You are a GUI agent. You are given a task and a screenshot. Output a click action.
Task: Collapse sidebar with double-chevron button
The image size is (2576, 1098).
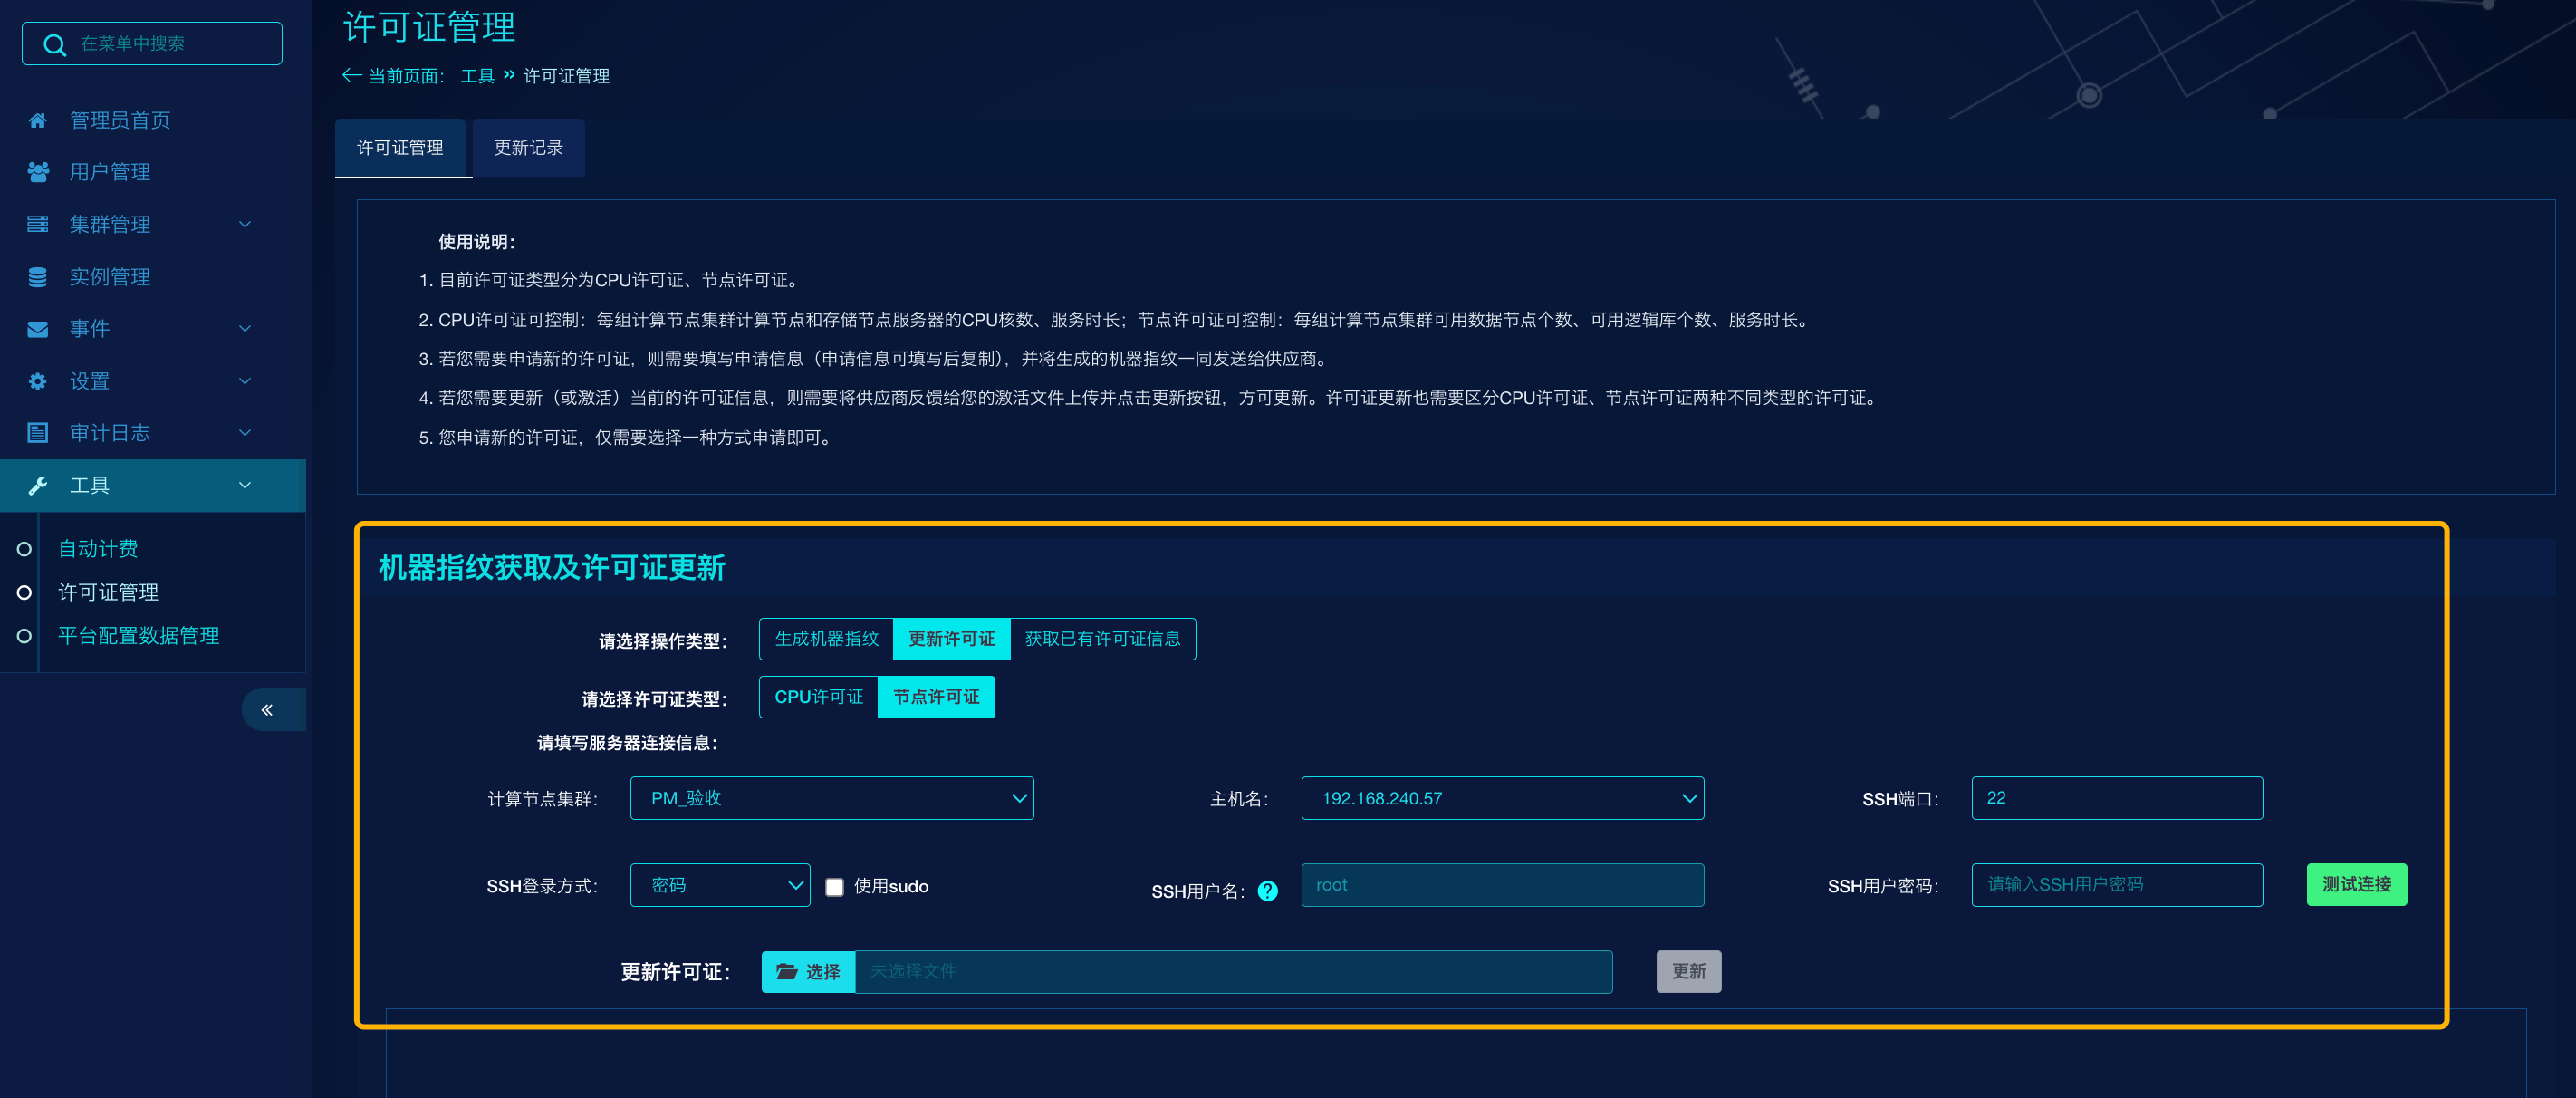(267, 709)
